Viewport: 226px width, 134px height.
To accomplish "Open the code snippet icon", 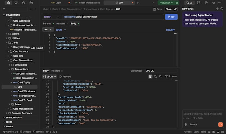I will coord(214,3).
